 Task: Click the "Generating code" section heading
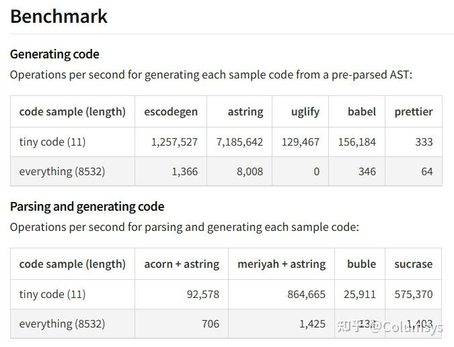click(54, 54)
